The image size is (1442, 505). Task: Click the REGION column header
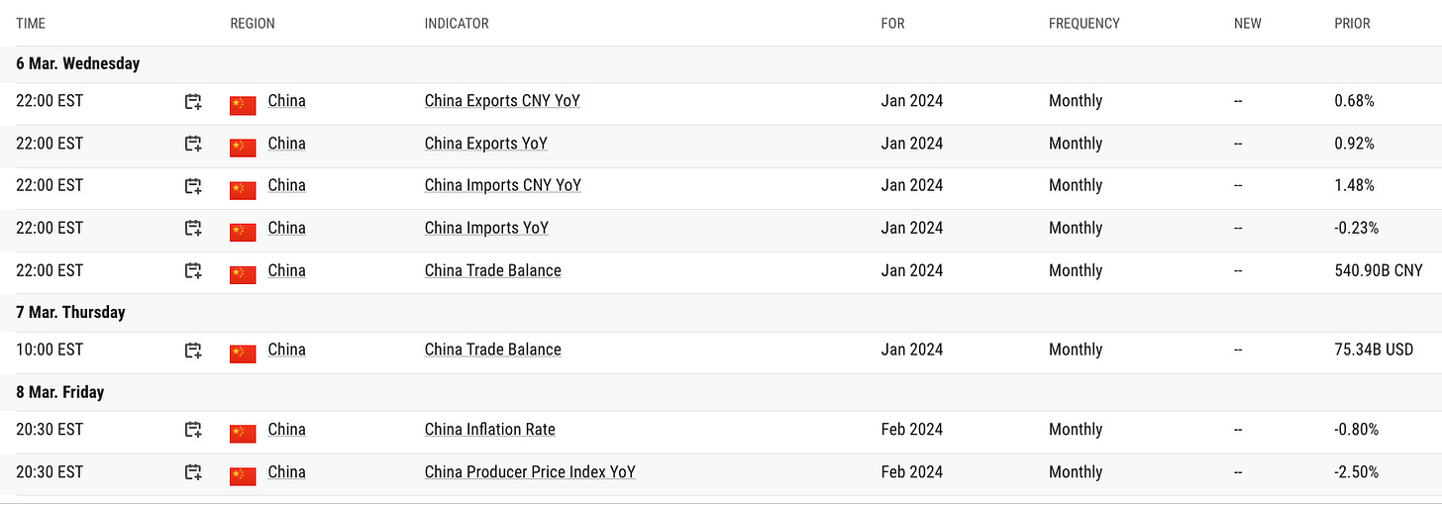pyautogui.click(x=253, y=24)
